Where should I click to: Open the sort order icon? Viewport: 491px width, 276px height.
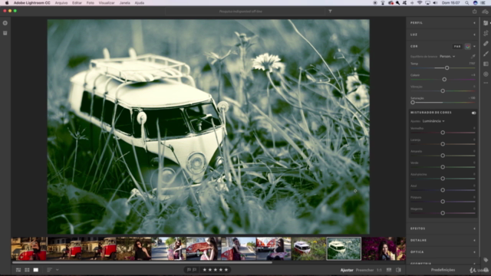[49, 270]
